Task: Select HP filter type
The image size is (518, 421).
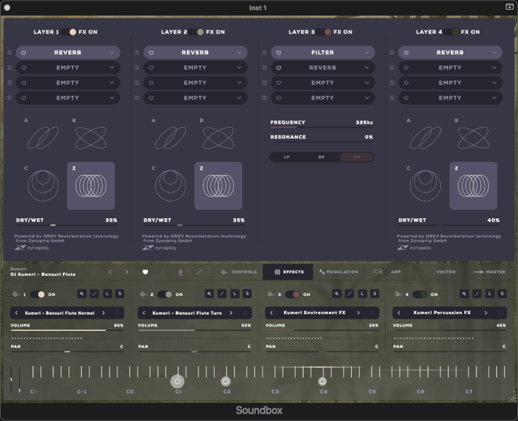Action: 357,157
